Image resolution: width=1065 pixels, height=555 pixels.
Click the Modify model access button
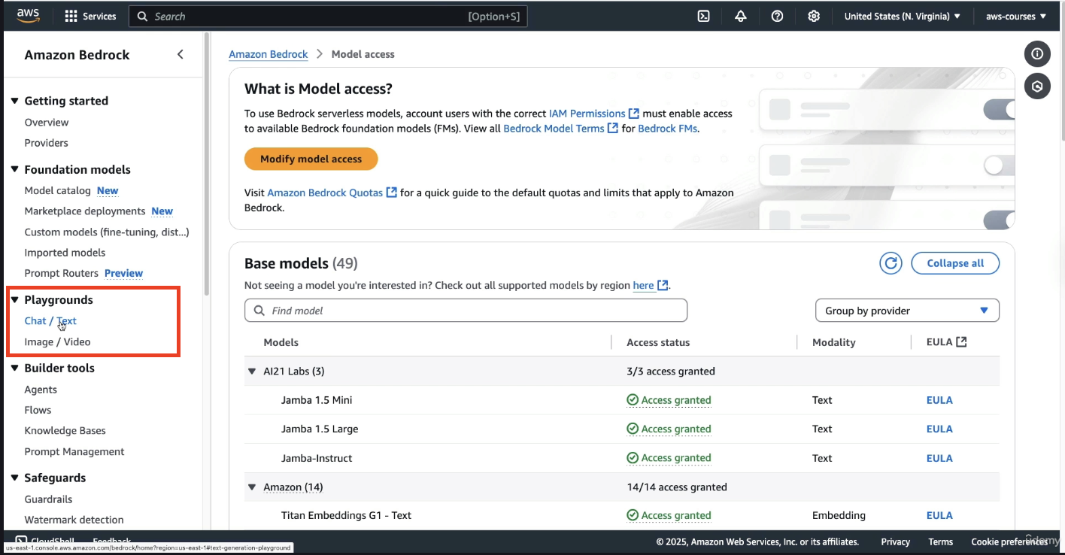(311, 159)
